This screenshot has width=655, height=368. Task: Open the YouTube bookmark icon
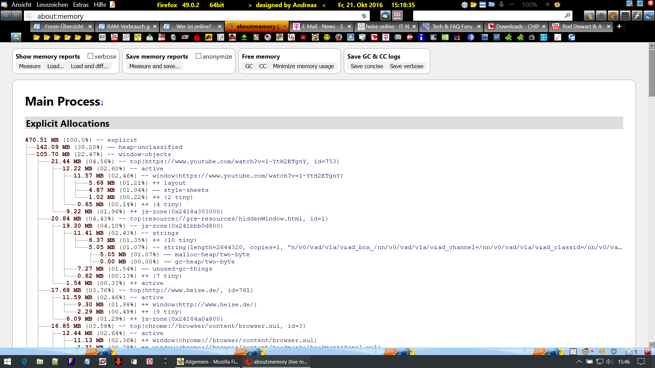pos(114,37)
